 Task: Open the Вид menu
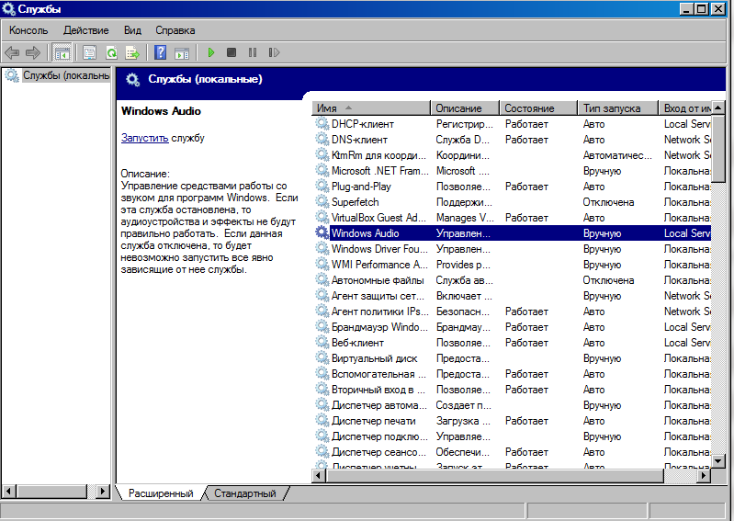[x=132, y=30]
